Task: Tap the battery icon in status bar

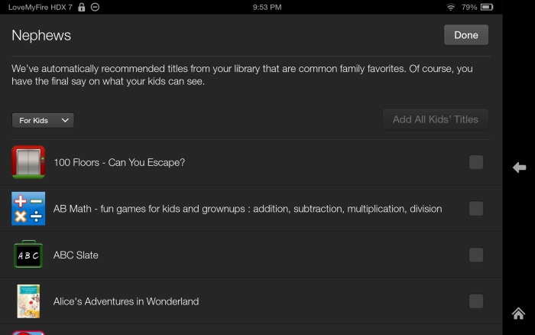Action: (487, 7)
